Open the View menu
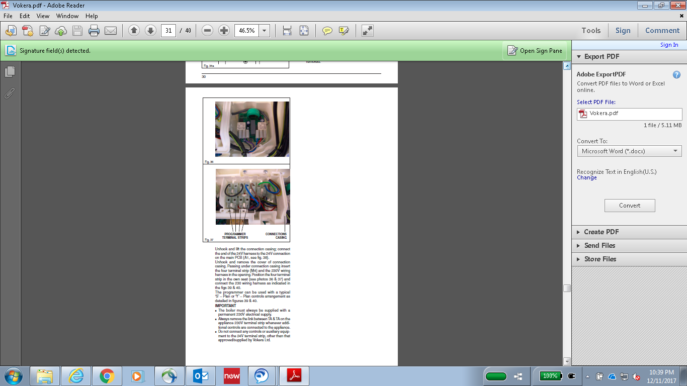This screenshot has width=687, height=386. [x=43, y=16]
